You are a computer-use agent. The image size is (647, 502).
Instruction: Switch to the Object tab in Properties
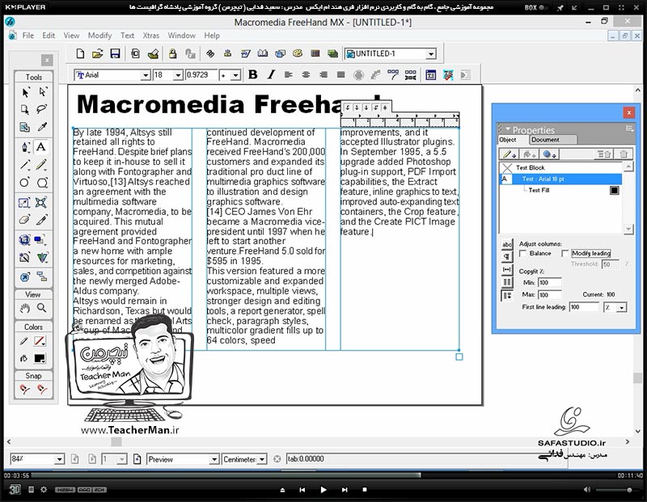508,140
